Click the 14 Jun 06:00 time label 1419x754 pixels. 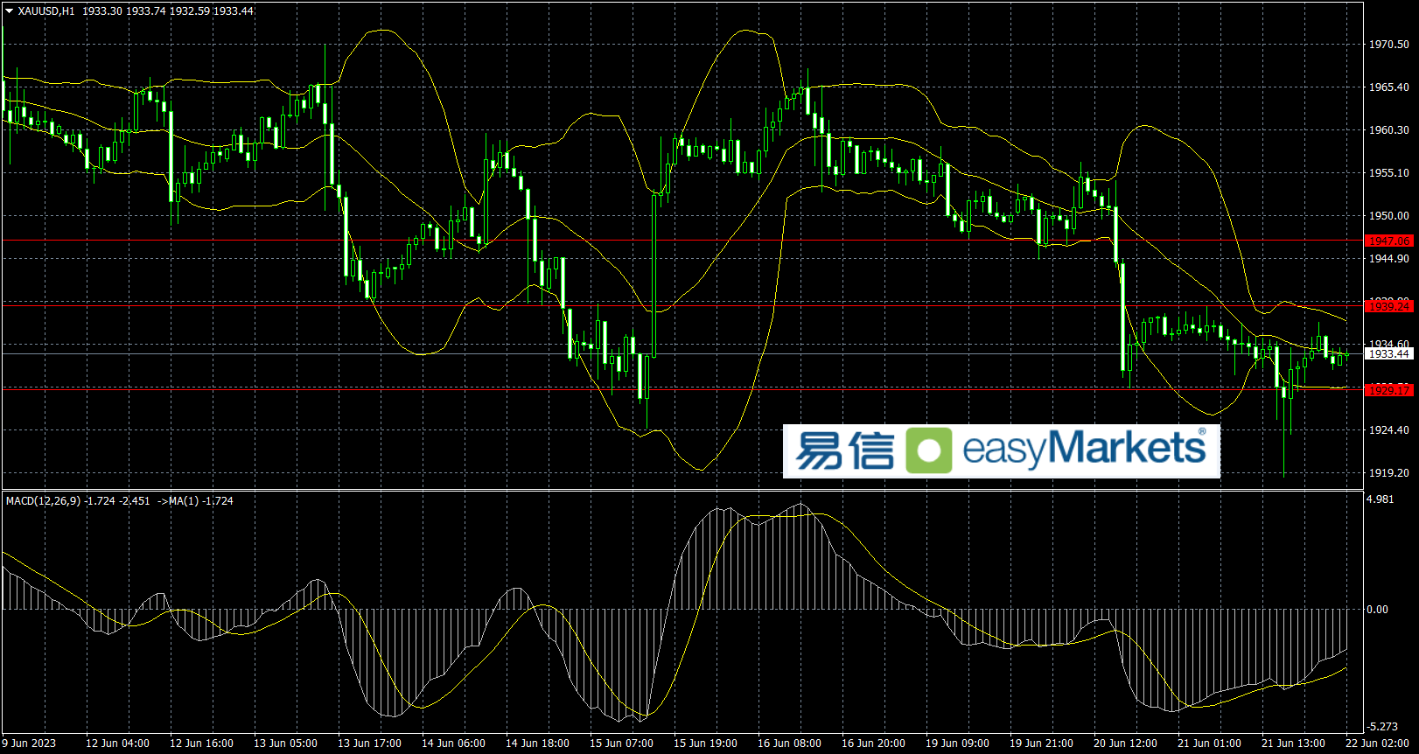point(453,744)
